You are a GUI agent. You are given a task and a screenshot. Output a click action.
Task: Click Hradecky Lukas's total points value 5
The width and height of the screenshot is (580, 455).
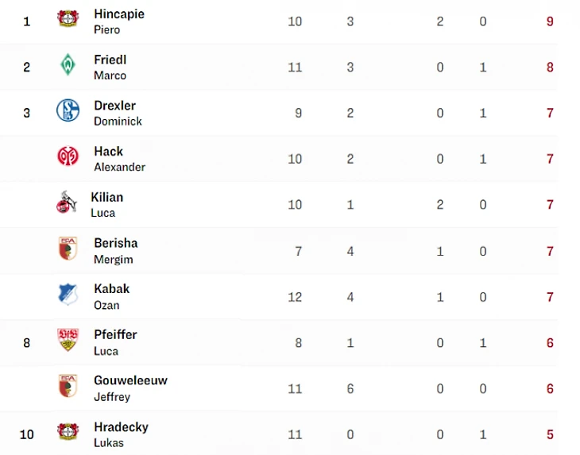pos(550,434)
